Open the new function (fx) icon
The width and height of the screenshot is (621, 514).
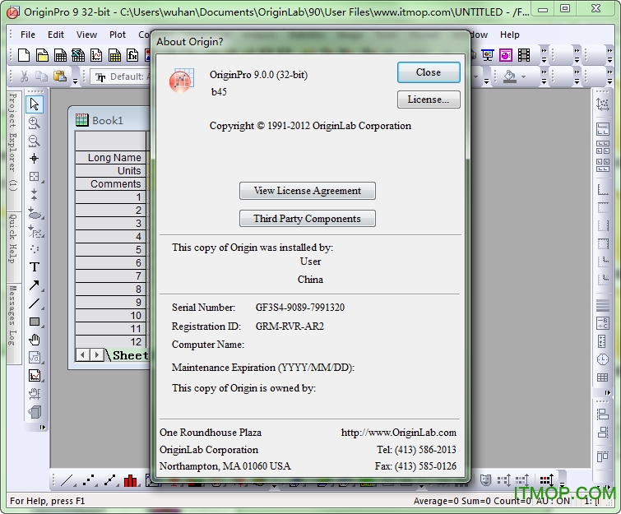[132, 55]
